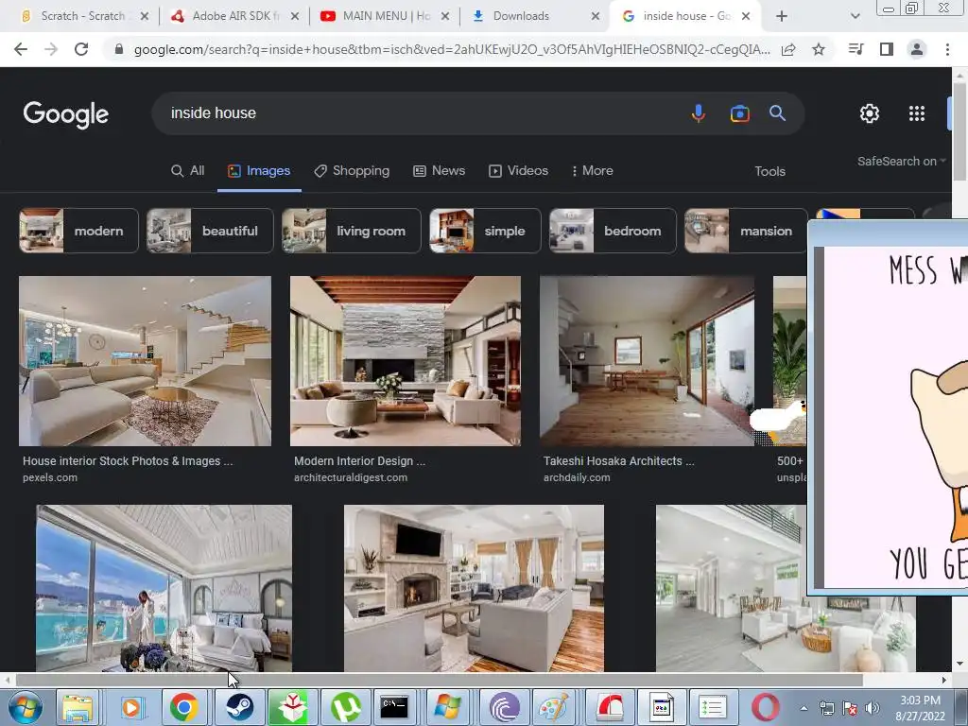The image size is (968, 726).
Task: Click the voice search microphone icon
Action: (699, 113)
